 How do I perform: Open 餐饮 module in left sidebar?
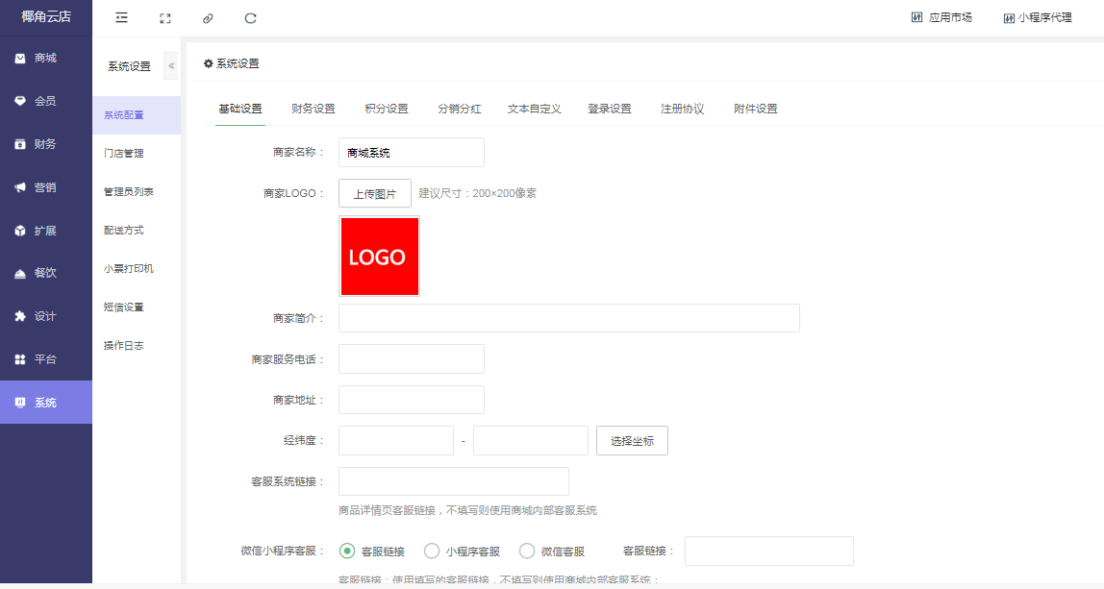pos(45,273)
